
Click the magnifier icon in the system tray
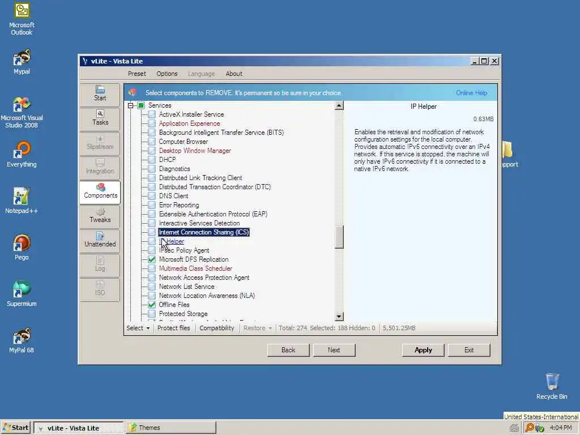tap(530, 428)
